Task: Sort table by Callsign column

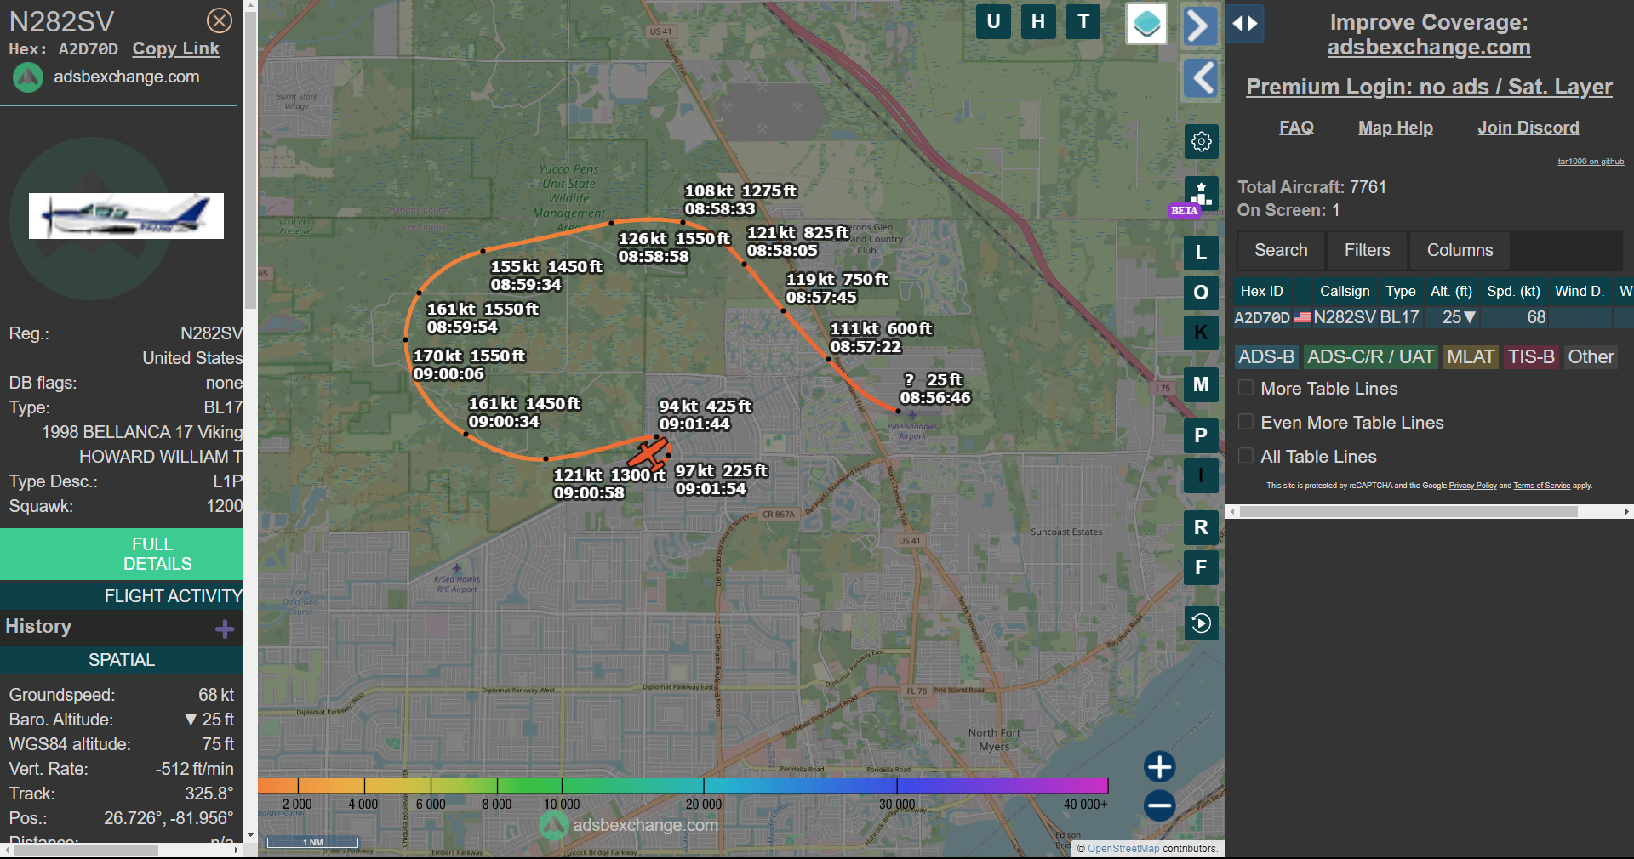Action: [x=1345, y=291]
